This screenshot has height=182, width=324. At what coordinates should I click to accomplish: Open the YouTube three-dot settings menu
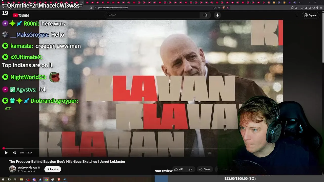(x=297, y=15)
